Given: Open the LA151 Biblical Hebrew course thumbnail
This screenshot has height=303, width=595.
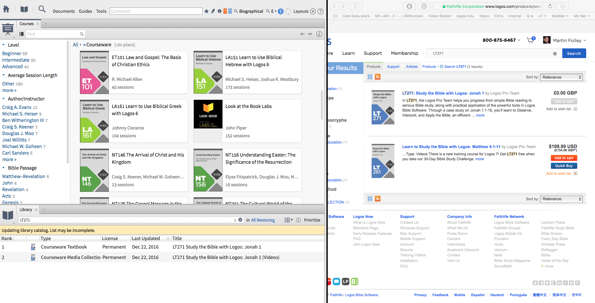Looking at the screenshot, I should (x=208, y=72).
